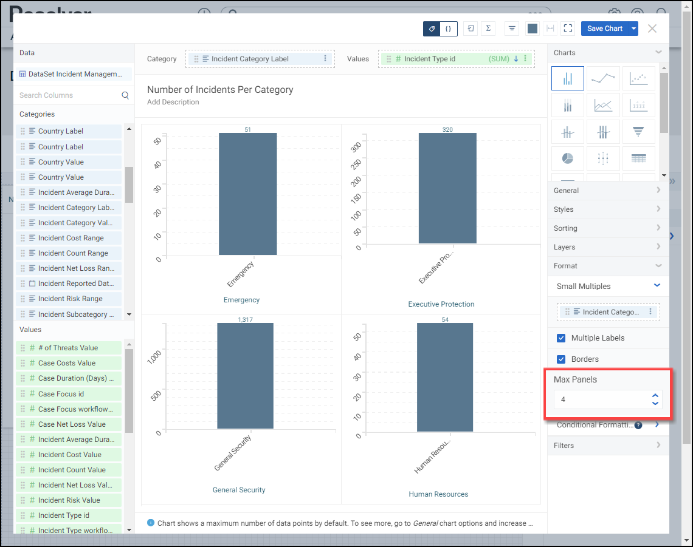The width and height of the screenshot is (693, 547).
Task: Open the chart color swatch
Action: (x=533, y=29)
